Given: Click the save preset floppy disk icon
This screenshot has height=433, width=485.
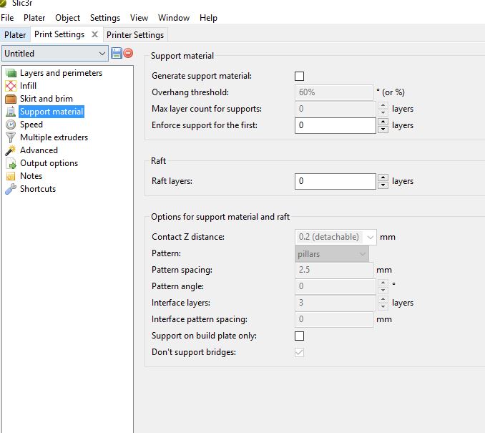Looking at the screenshot, I should tap(117, 53).
